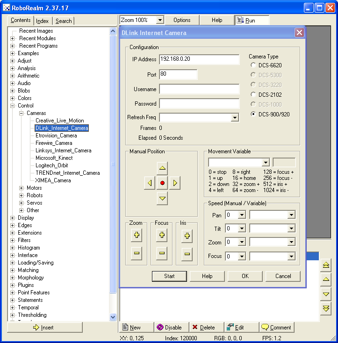Click the red stop button in Manual Position
This screenshot has height=343, width=338.
tap(162, 183)
